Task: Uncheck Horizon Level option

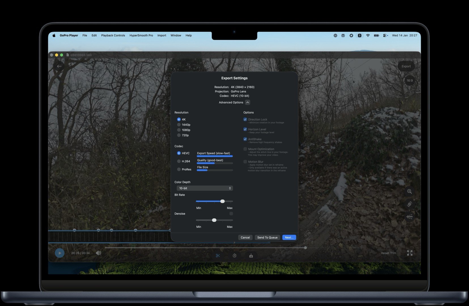Action: 245,129
